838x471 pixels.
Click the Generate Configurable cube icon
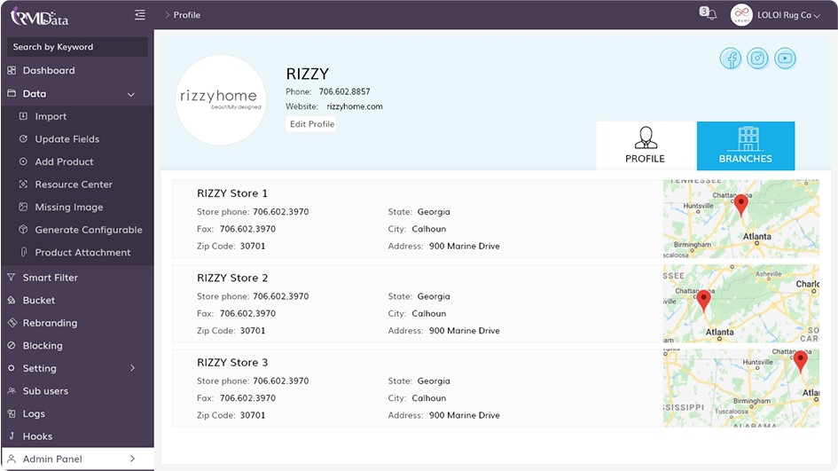[x=23, y=230]
